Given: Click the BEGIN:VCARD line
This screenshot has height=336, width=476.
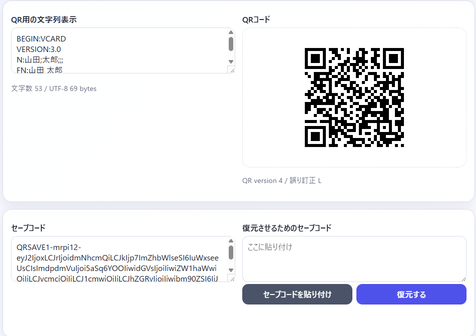Looking at the screenshot, I should [41, 39].
